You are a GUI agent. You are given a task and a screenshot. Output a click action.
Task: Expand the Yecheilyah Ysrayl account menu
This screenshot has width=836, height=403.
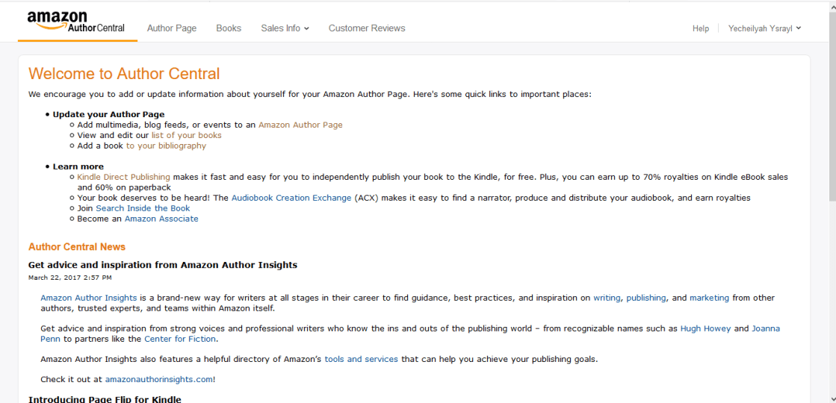tap(764, 29)
